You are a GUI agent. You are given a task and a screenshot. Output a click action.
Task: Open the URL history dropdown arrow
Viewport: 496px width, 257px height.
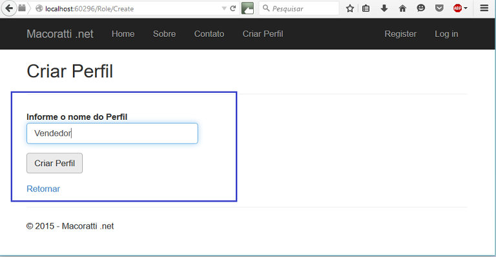tap(224, 8)
